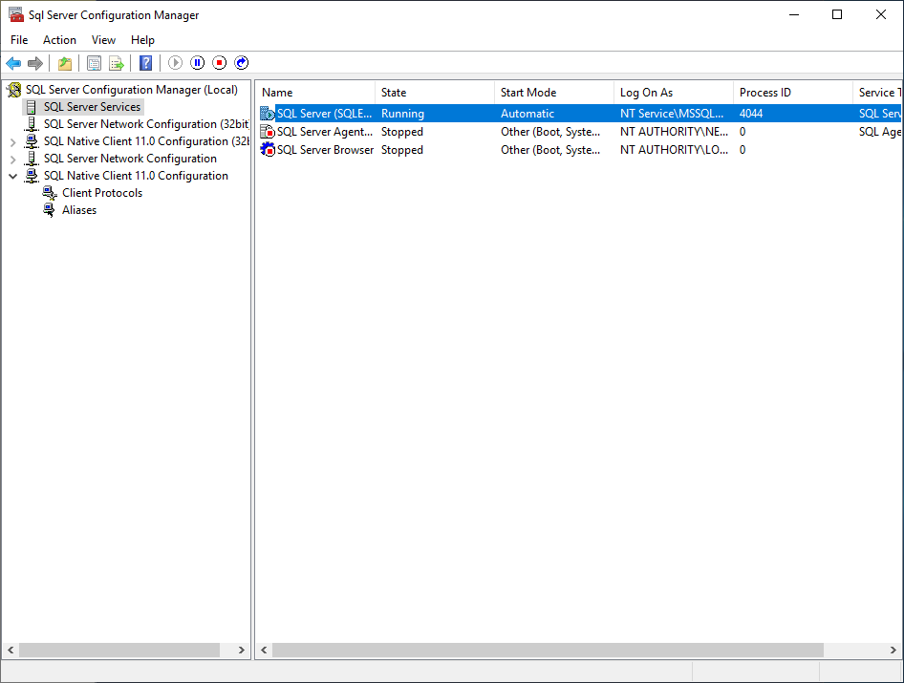Pause the service with the toolbar icon
The image size is (904, 683).
198,63
